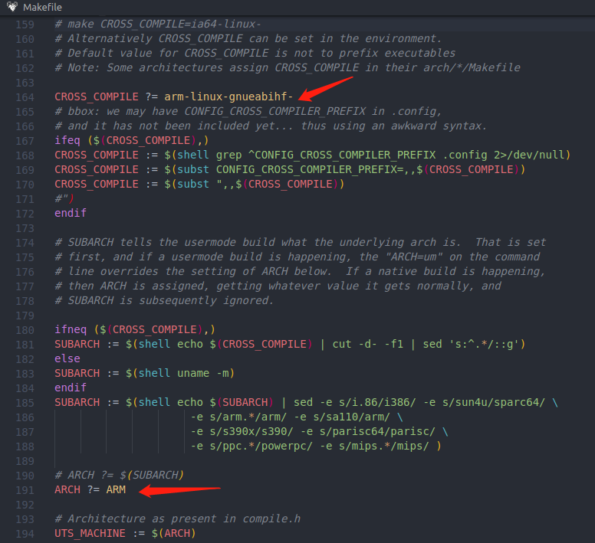Click 's/parisc64/parisc/' on line 187

click(x=377, y=432)
